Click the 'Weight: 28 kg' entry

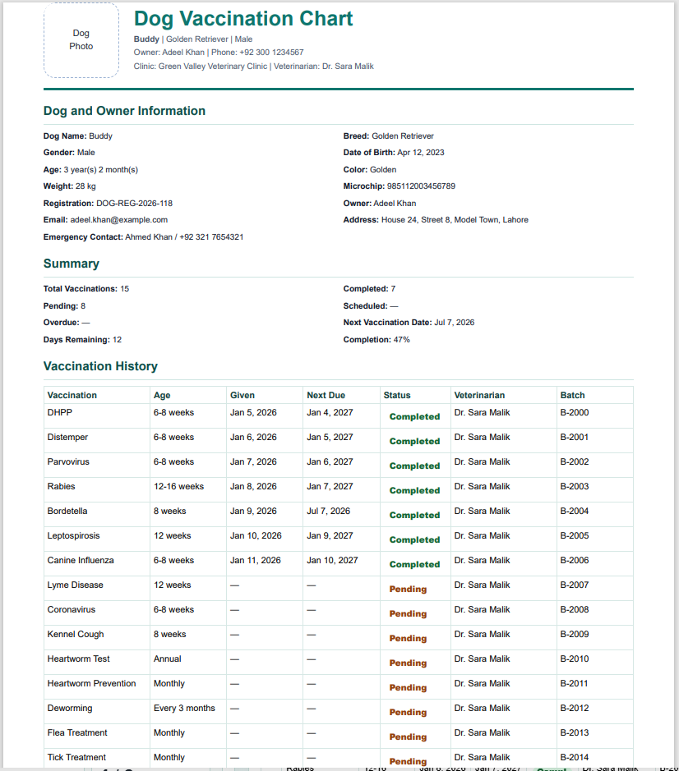click(x=69, y=186)
